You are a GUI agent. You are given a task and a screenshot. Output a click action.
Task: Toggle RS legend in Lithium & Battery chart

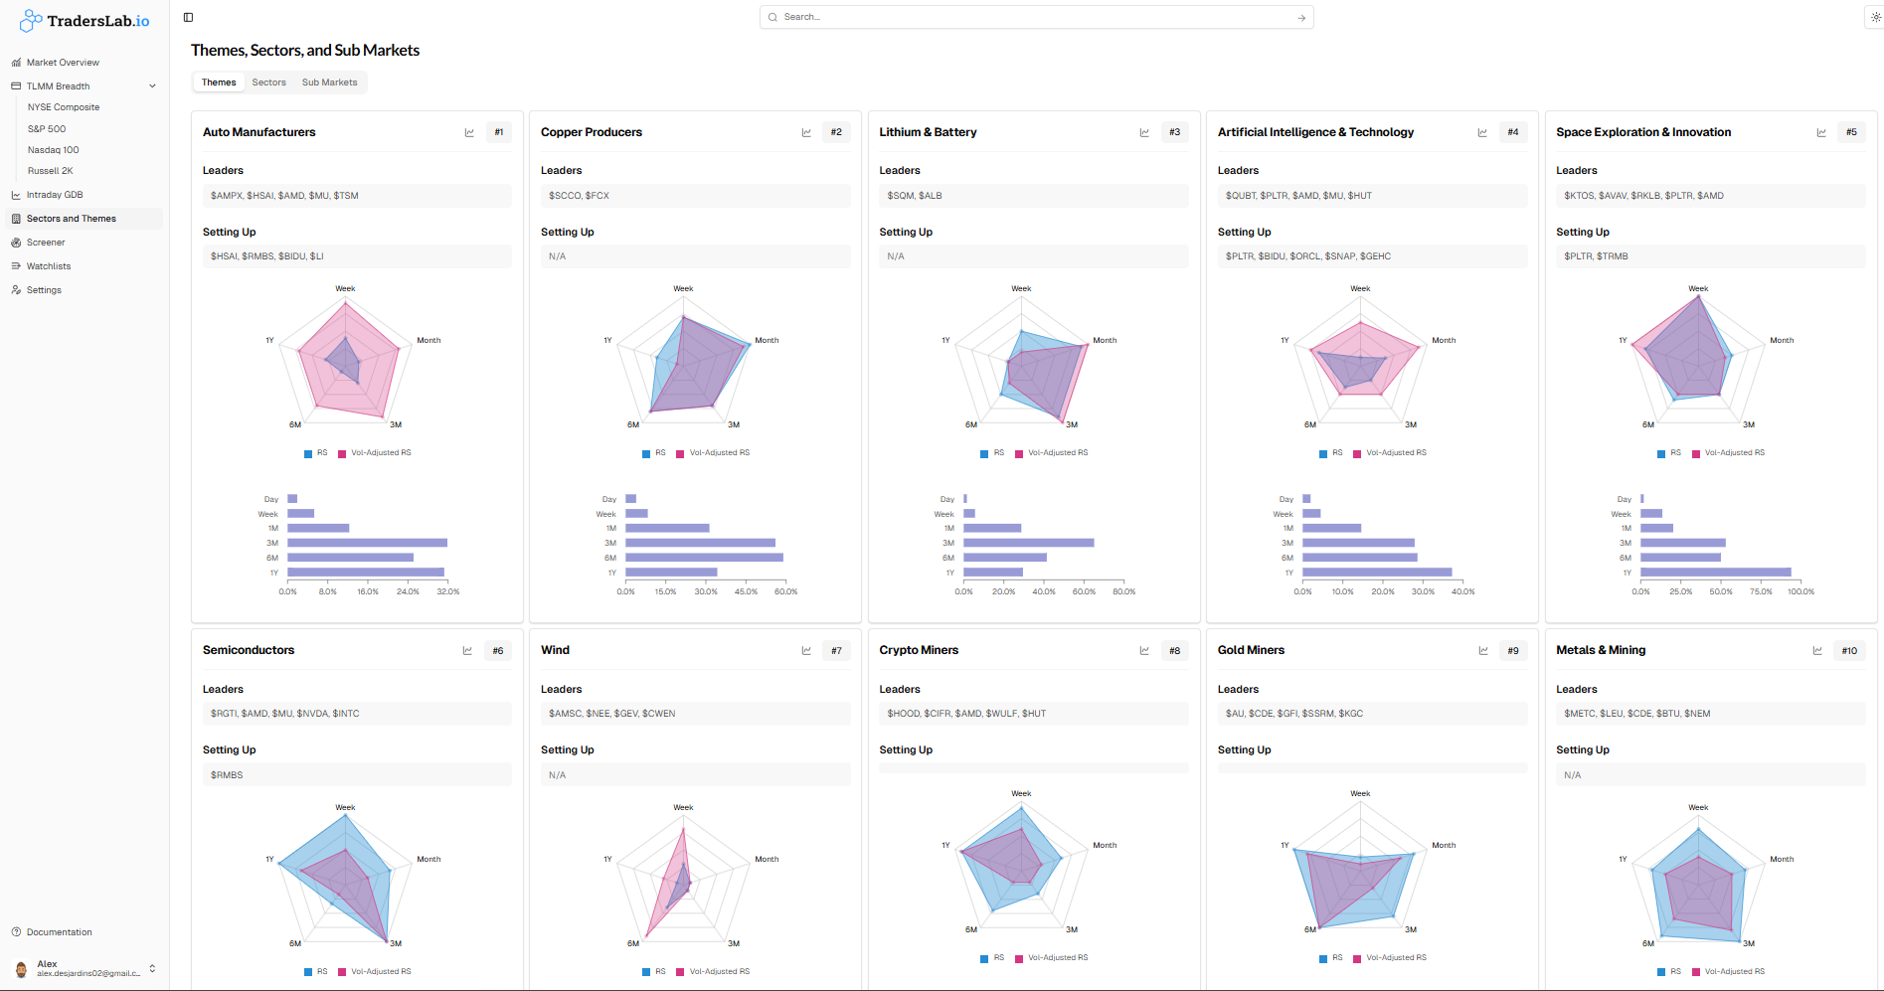coord(992,453)
